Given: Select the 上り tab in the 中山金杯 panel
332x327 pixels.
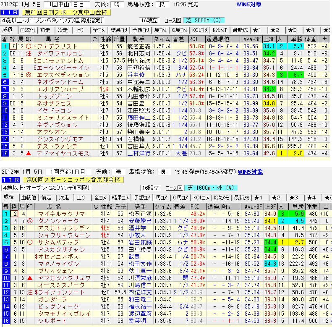Looking at the screenshot, I should tap(80, 30).
